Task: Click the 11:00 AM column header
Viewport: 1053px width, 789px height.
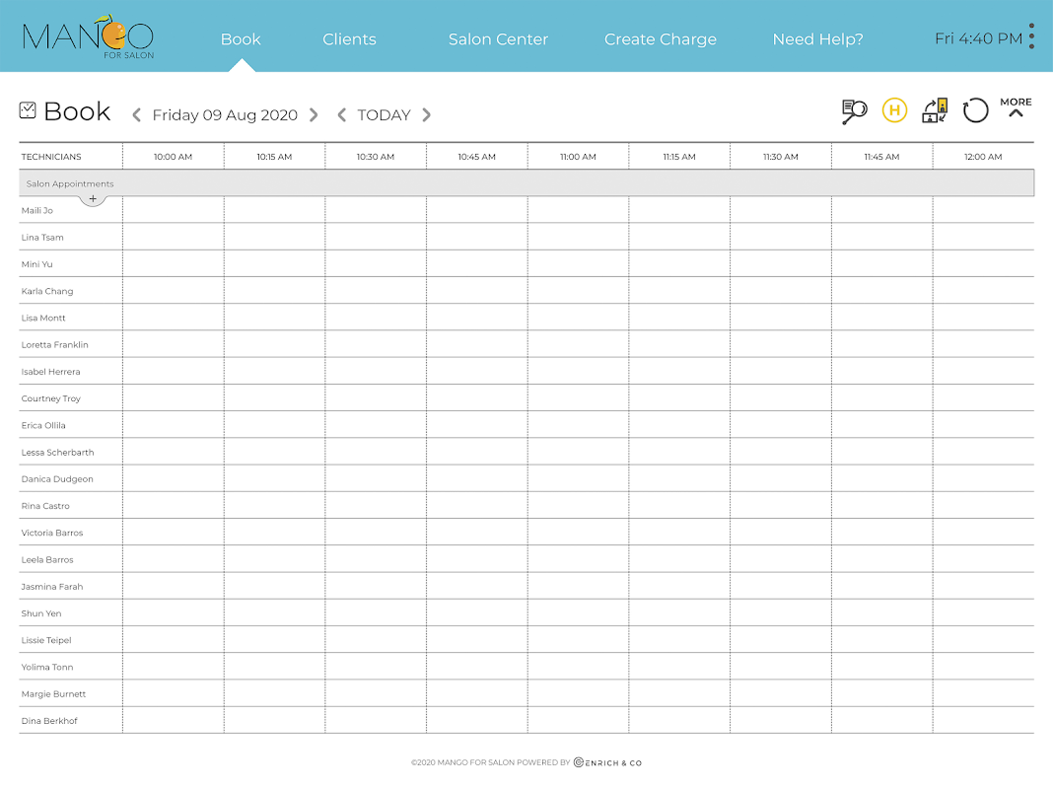Action: click(578, 157)
